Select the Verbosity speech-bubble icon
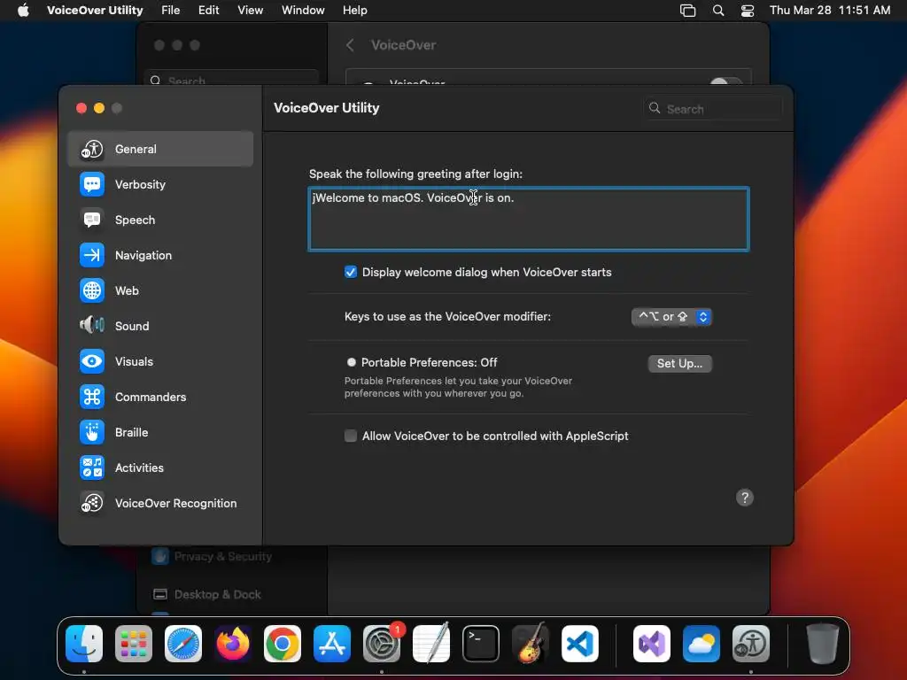907x680 pixels. (92, 184)
